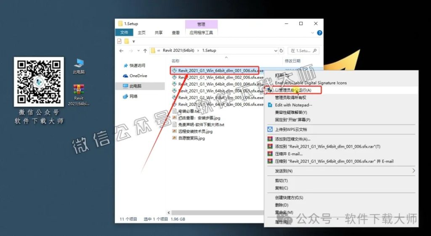
Task: Select file Revit_2021_G1_Win_64bit_dlm_001_006.sfx.exe
Action: (x=218, y=71)
